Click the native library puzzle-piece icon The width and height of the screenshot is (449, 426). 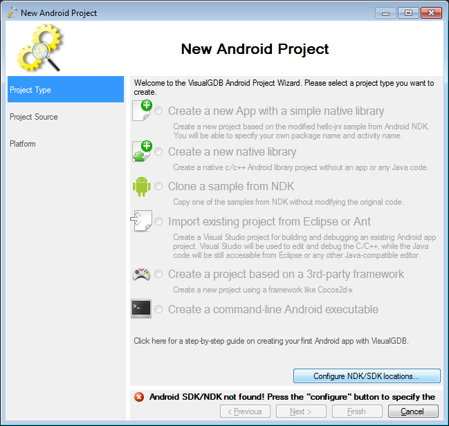143,151
